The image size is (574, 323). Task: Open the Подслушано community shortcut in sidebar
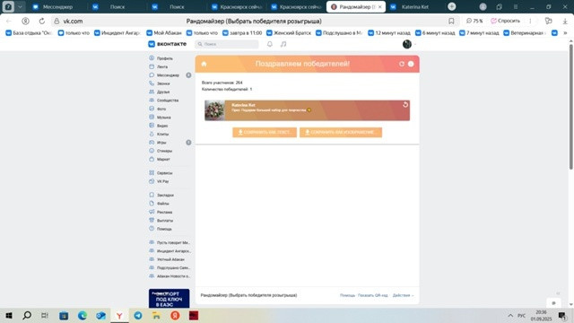(x=170, y=267)
